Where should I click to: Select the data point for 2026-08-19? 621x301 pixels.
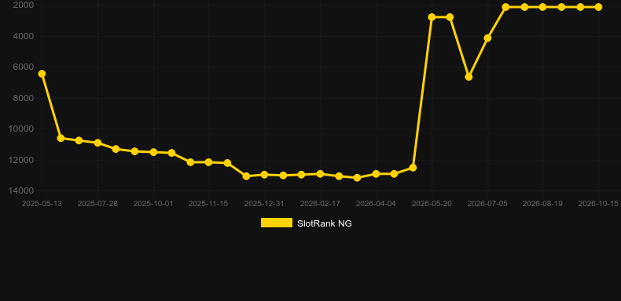(x=542, y=7)
